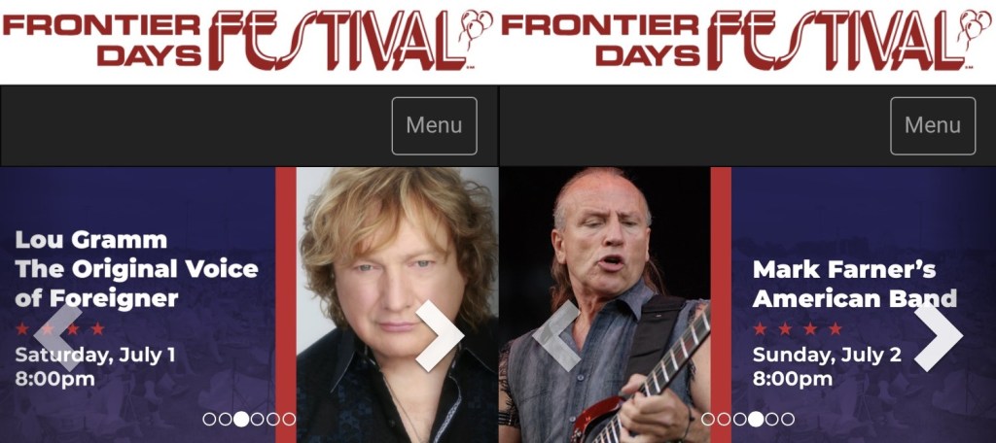Image resolution: width=996 pixels, height=443 pixels.
Task: Show next slide after Lou Gramm
Action: point(440,336)
